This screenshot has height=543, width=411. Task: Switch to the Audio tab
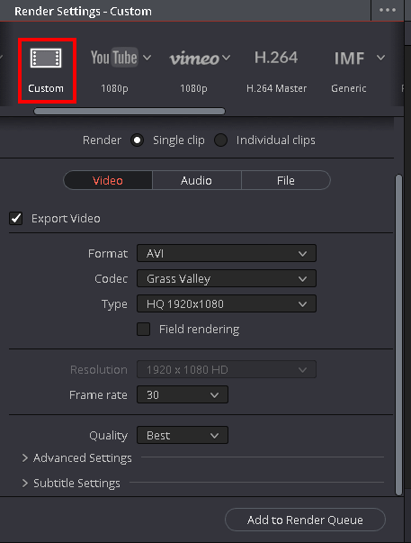point(196,180)
